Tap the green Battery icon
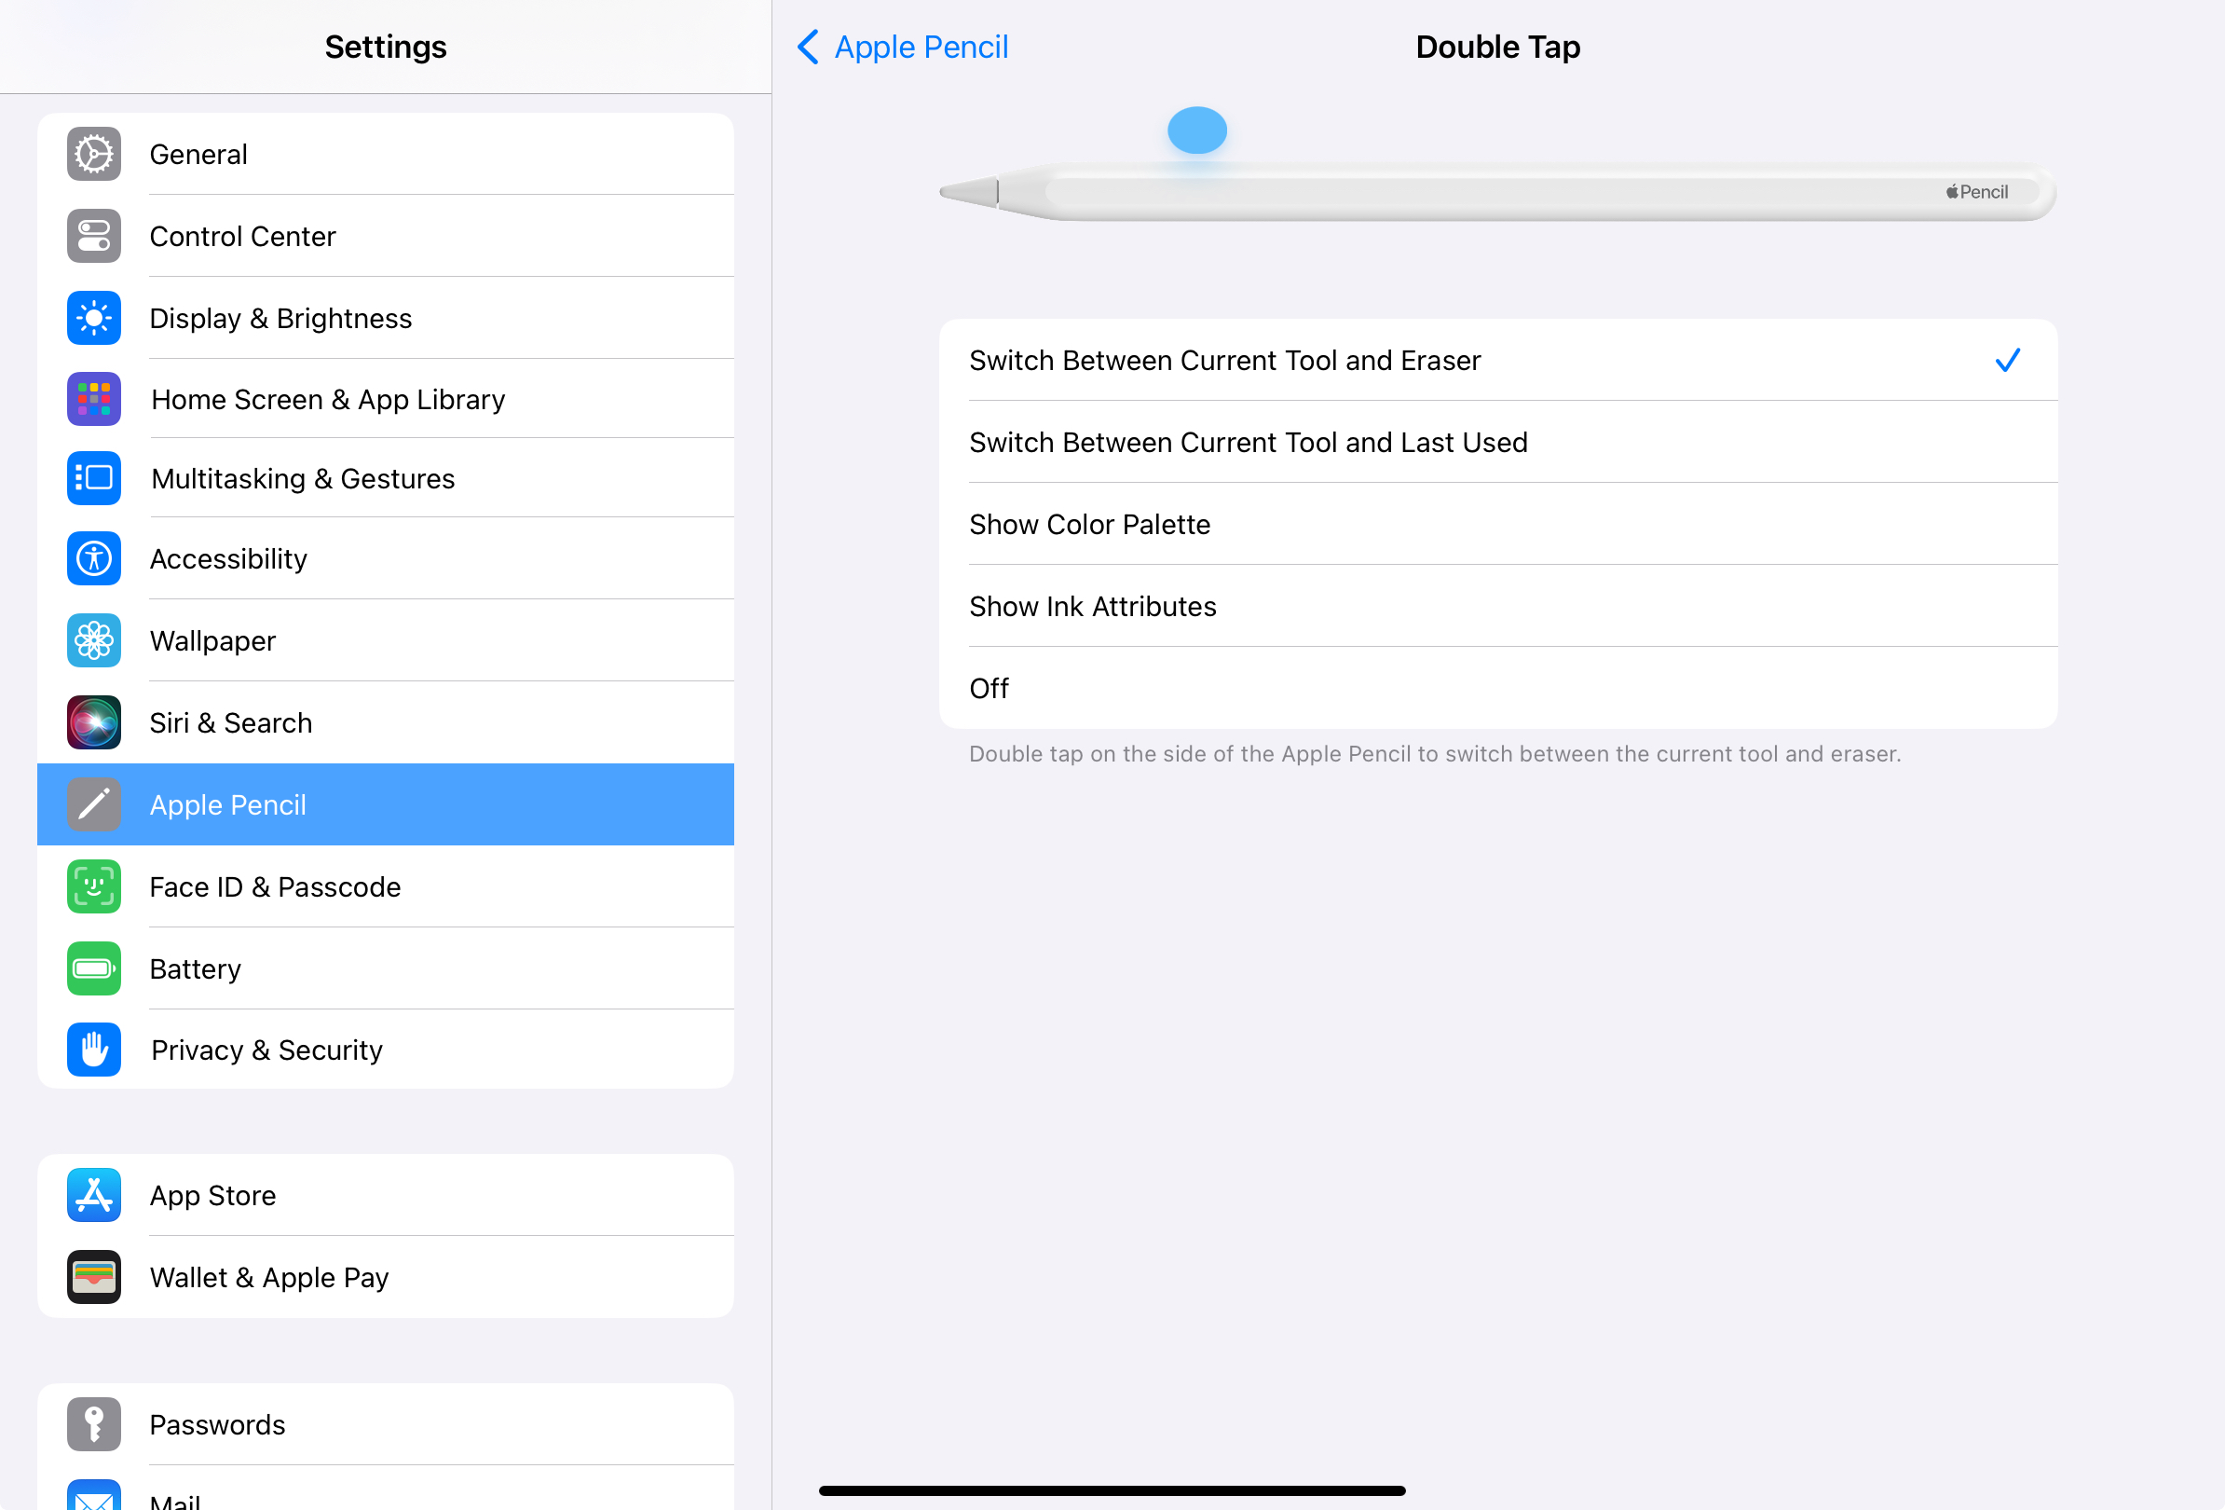The image size is (2225, 1510). (x=94, y=968)
